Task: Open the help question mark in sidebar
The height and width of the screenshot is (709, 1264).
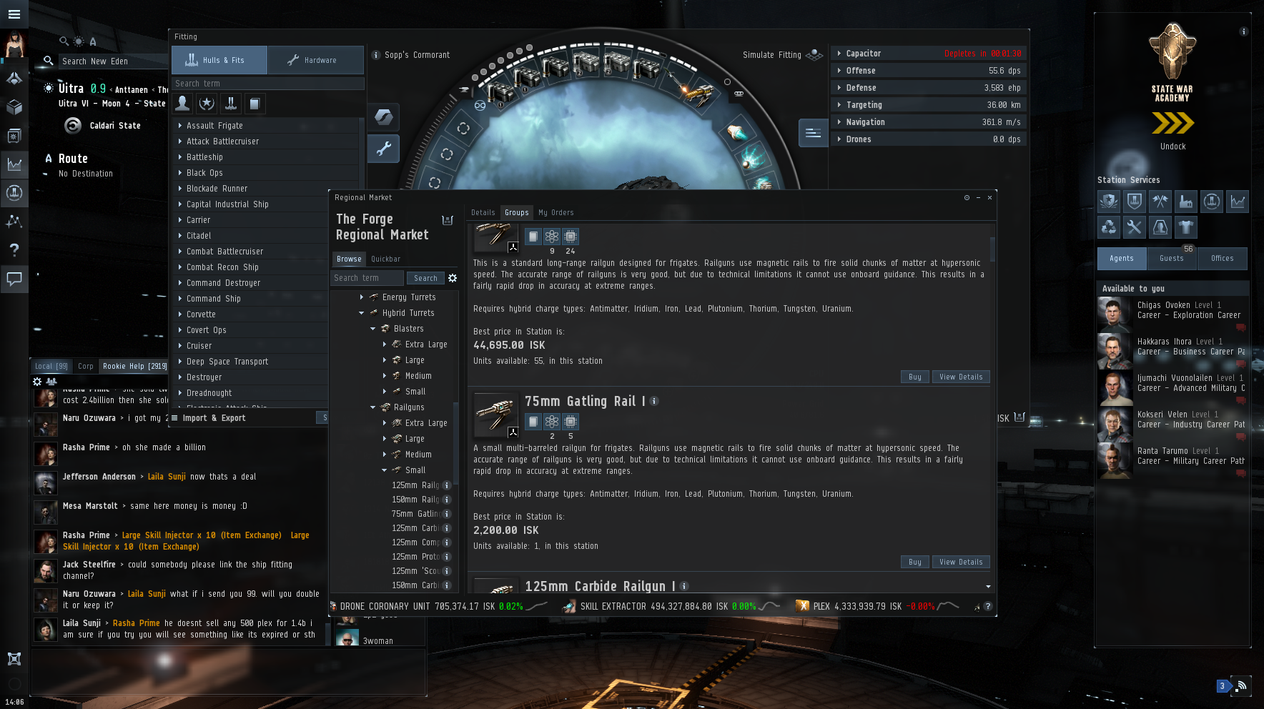Action: (x=14, y=249)
